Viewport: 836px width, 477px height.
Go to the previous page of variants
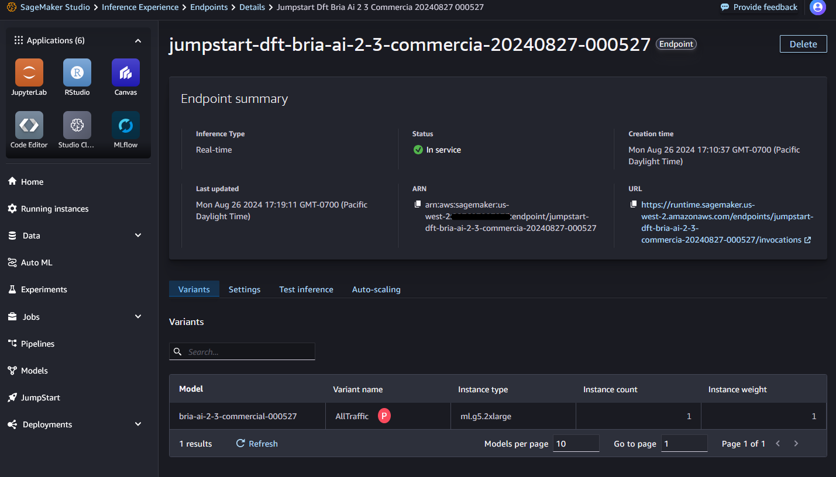pyautogui.click(x=778, y=444)
